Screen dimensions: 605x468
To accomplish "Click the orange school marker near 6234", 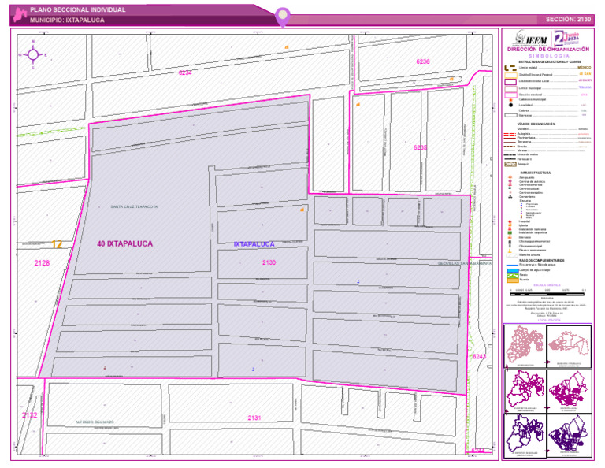I will click(x=287, y=47).
